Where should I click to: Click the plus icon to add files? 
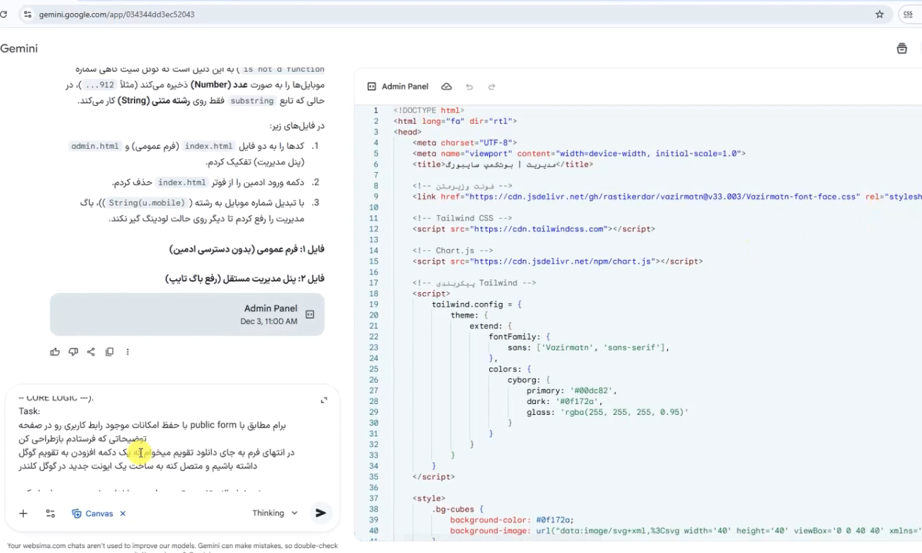23,513
